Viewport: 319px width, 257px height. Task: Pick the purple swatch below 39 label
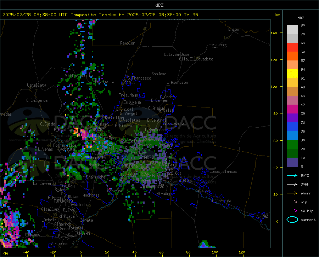click(x=292, y=118)
